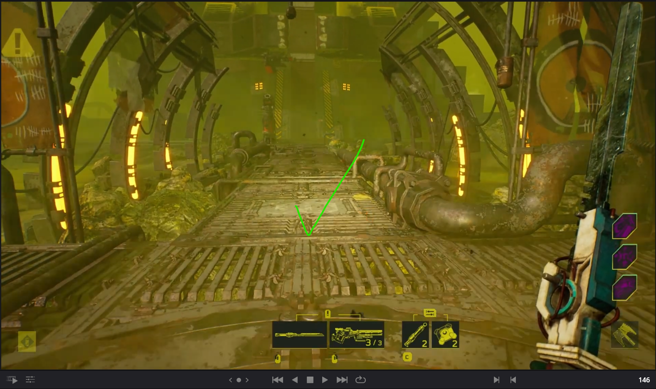Open the viewer mode overlay menu
Screen dimensions: 656x389
[x=12, y=379]
